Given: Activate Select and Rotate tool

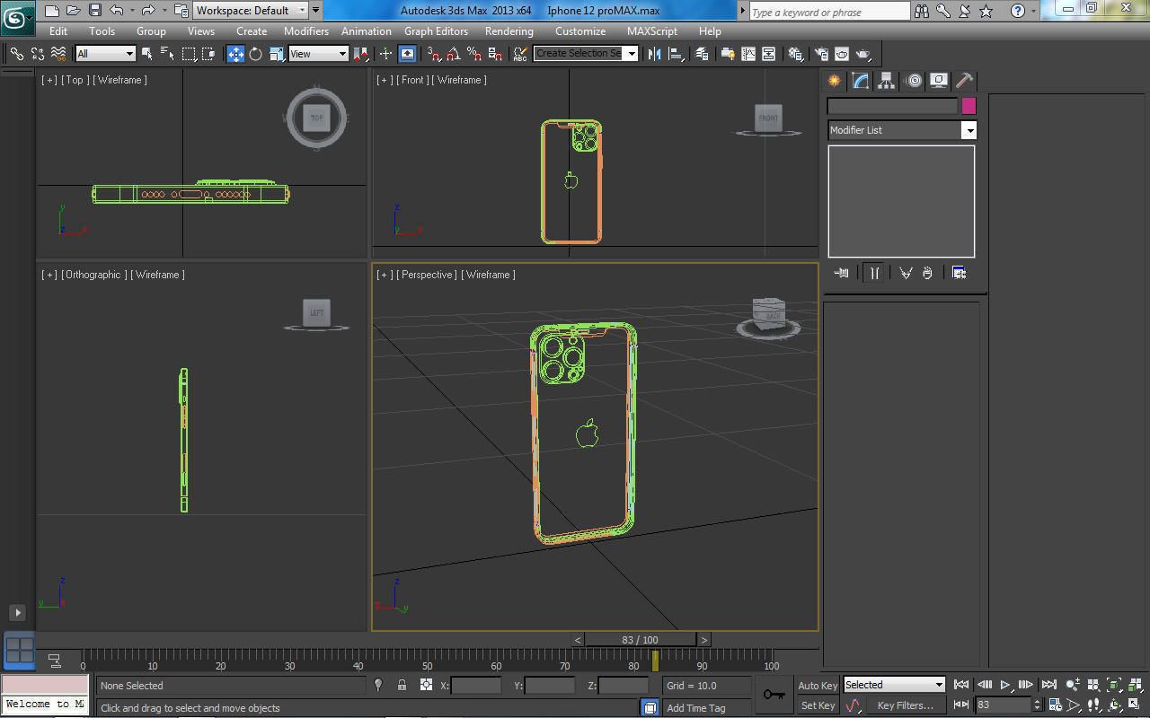Looking at the screenshot, I should tap(256, 54).
